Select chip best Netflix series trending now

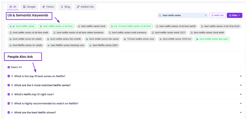[x=66, y=45]
